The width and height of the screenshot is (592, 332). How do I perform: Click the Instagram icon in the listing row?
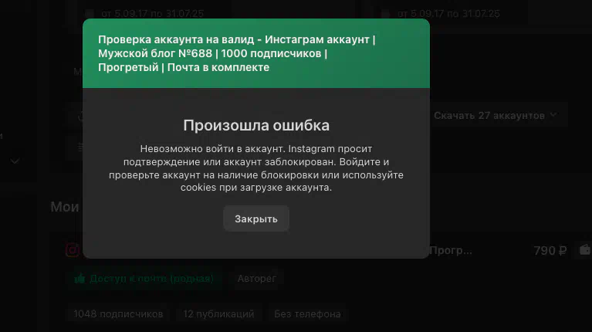73,250
